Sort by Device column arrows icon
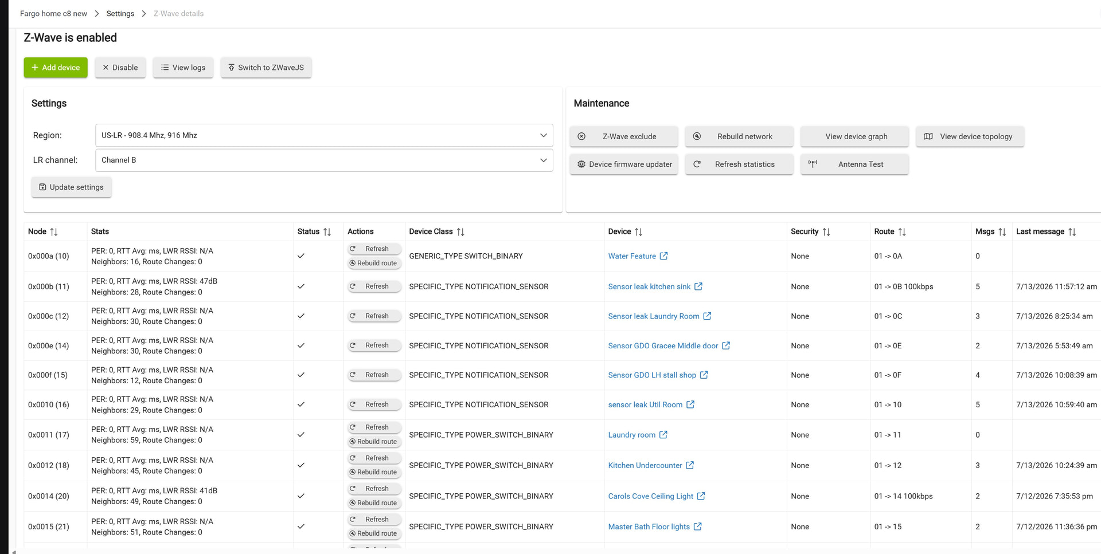Image resolution: width=1101 pixels, height=554 pixels. point(639,231)
